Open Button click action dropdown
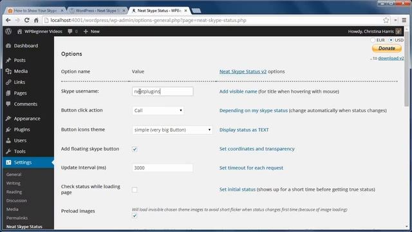This screenshot has width=412, height=232. (x=158, y=110)
